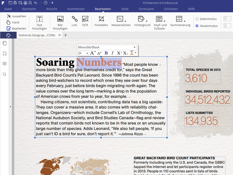Open the bookmarks panel in left sidebar
233x175 pixels.
click(5, 54)
